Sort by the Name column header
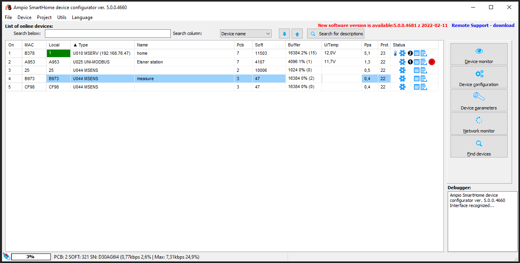This screenshot has height=263, width=520. 184,45
